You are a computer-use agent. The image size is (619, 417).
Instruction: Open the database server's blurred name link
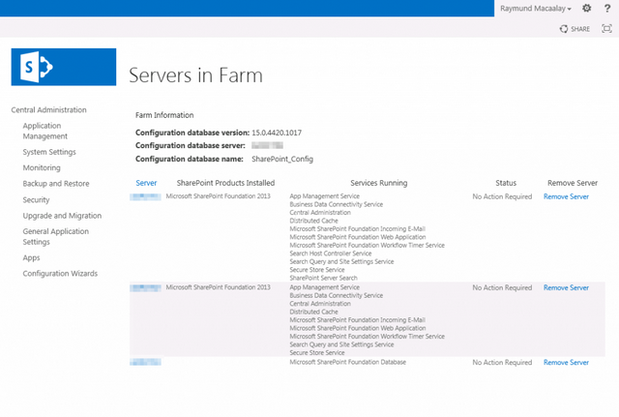point(145,362)
